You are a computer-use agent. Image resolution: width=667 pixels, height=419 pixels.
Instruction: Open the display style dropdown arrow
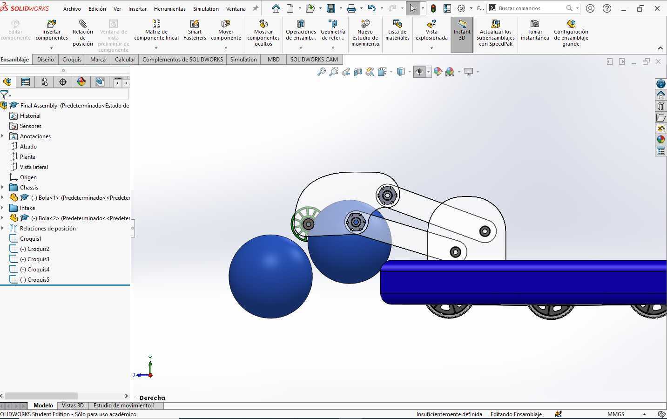tap(410, 72)
